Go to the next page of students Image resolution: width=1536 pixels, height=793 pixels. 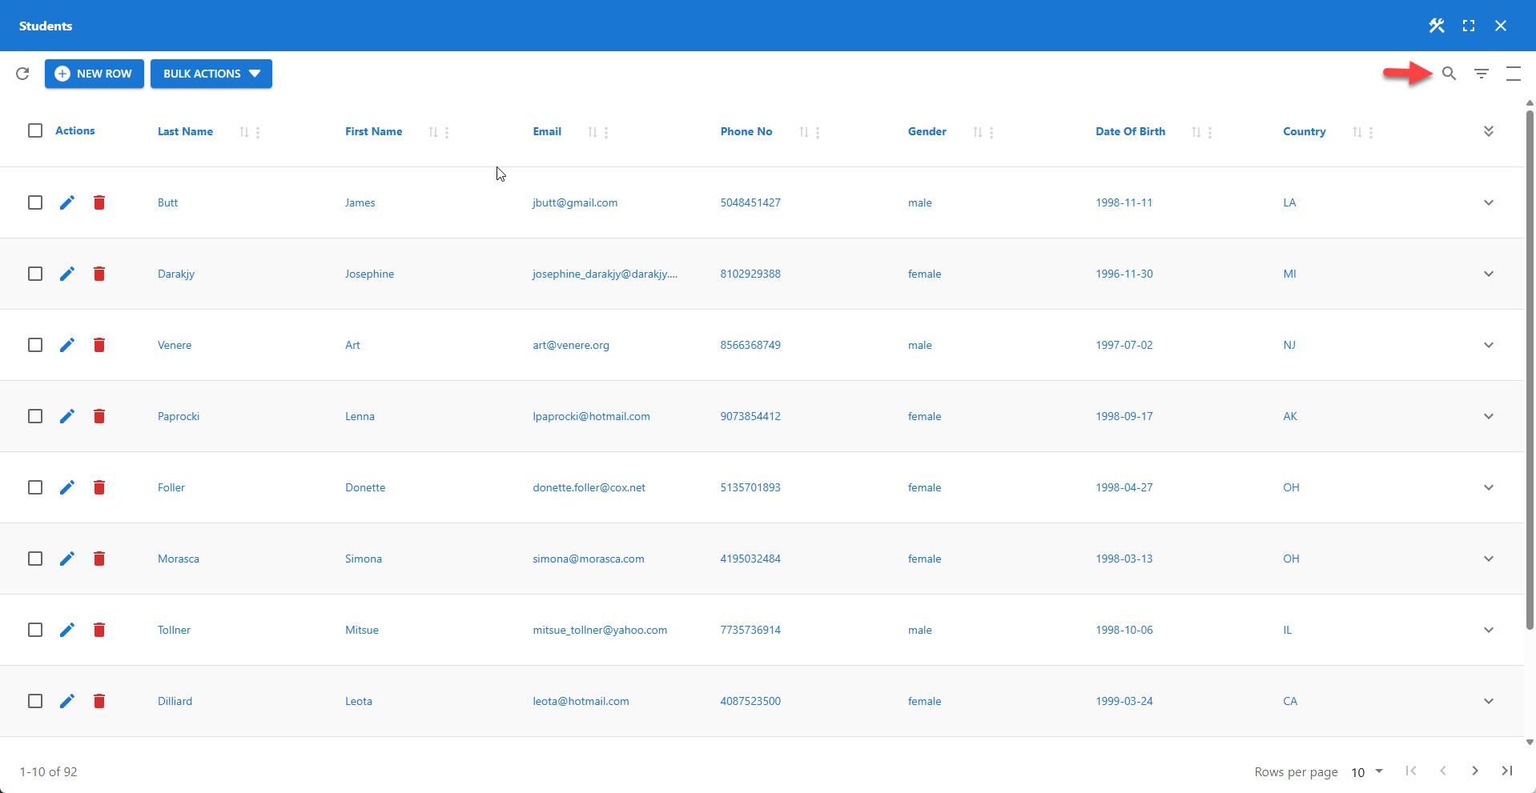(1474, 771)
